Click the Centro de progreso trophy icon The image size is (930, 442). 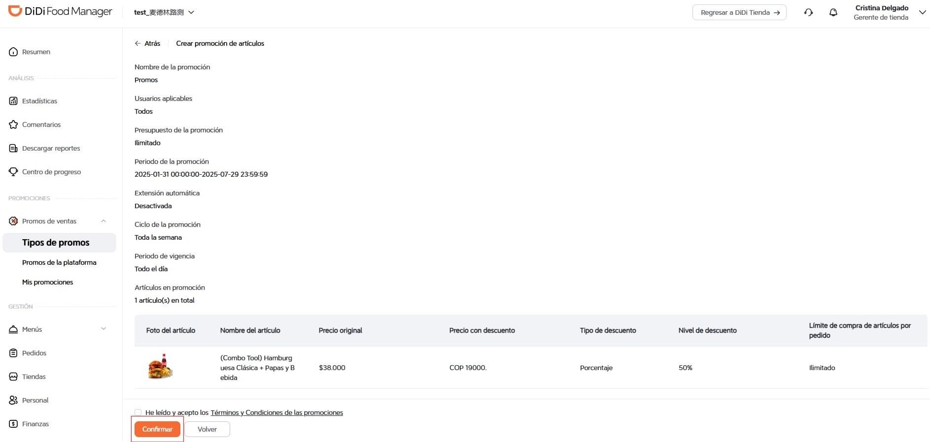[x=13, y=172]
